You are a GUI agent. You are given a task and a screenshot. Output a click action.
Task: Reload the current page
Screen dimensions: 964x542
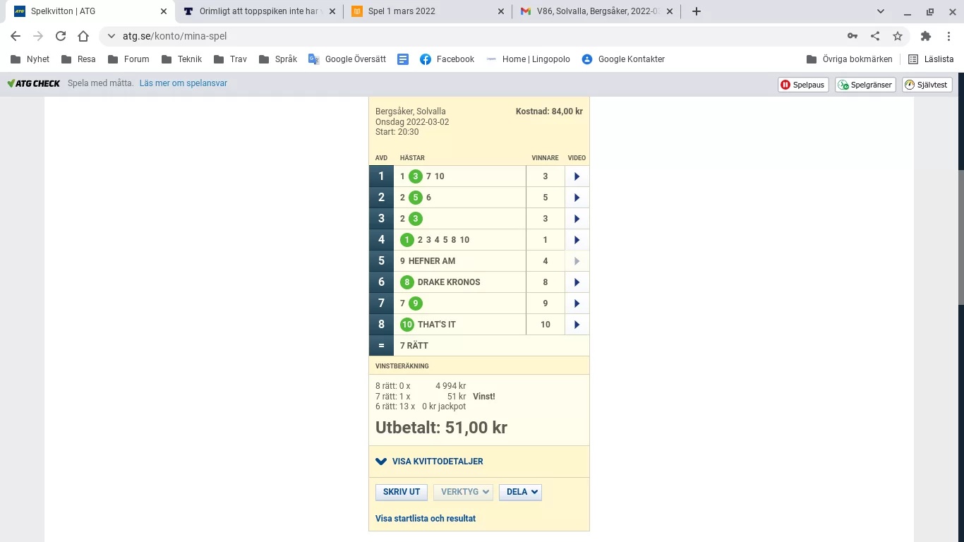pyautogui.click(x=61, y=36)
